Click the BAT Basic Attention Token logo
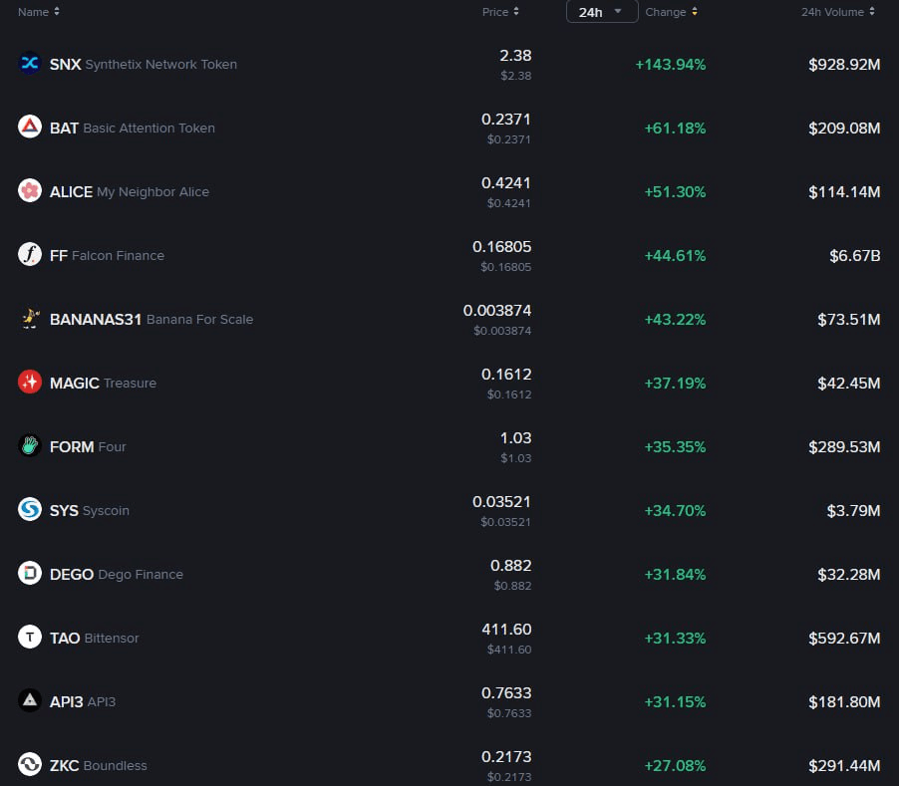This screenshot has width=899, height=786. (x=30, y=128)
